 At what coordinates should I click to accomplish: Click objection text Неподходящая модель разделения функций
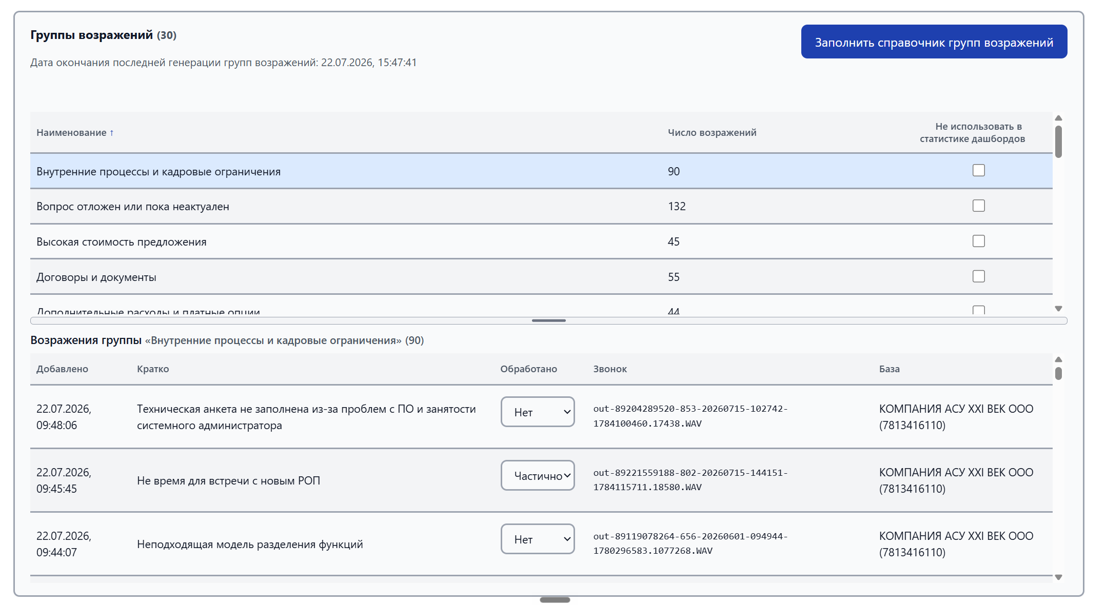250,544
